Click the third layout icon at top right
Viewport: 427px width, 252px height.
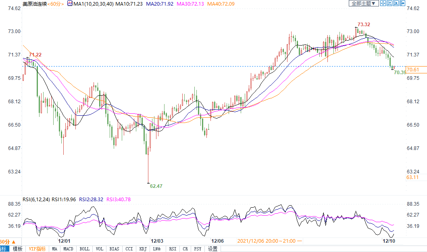coord(396,3)
